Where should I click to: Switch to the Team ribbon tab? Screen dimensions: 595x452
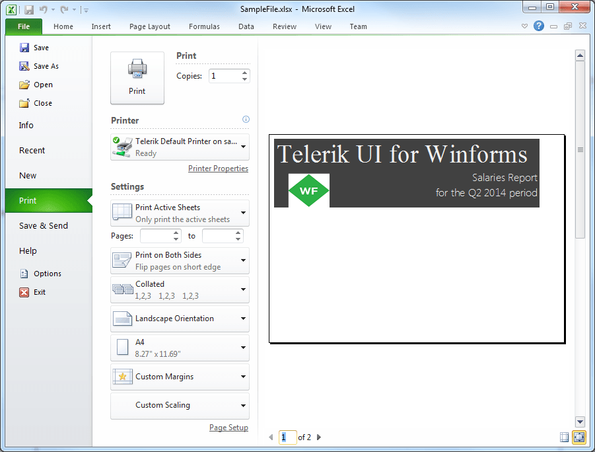coord(358,26)
